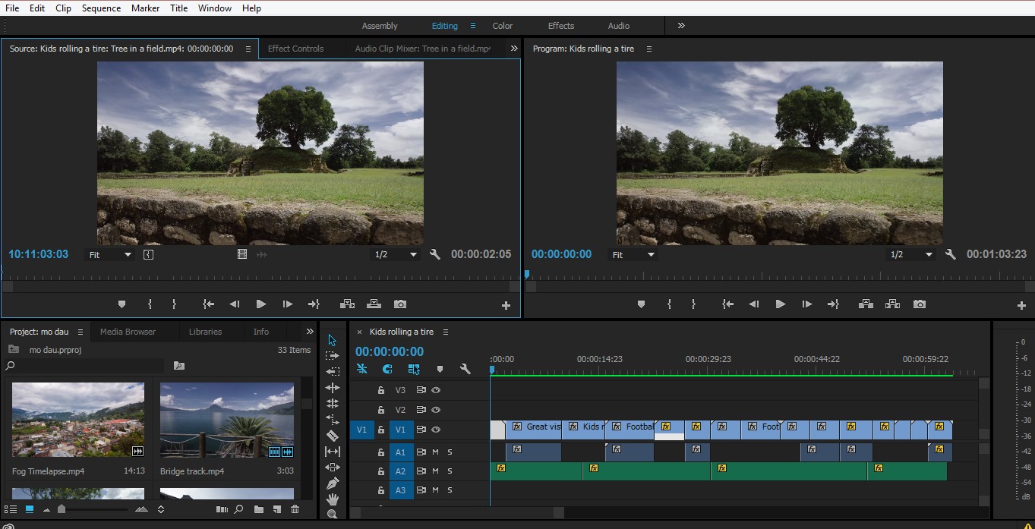Switch to the Effect Controls tab
The width and height of the screenshot is (1035, 529).
click(x=296, y=49)
